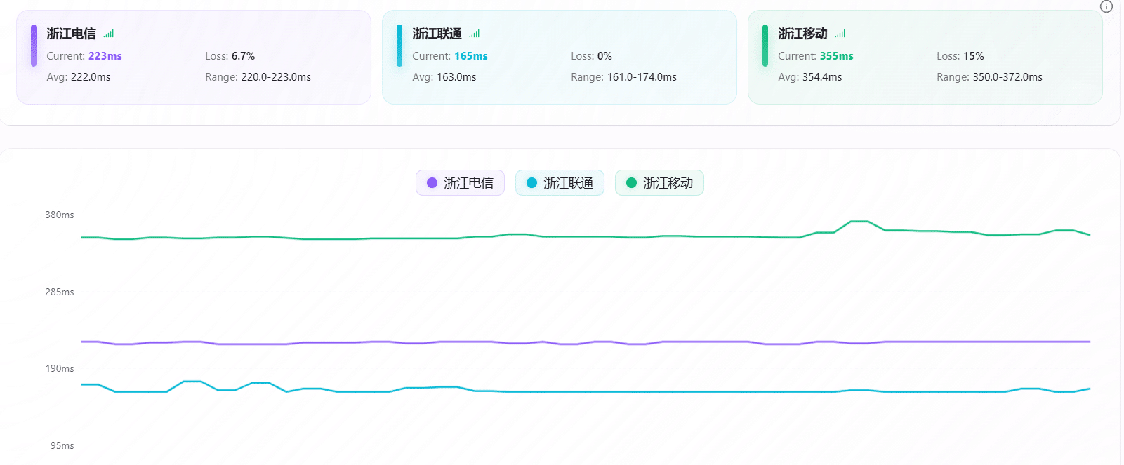The image size is (1124, 465).
Task: Click the 190ms y-axis label
Action: [60, 369]
